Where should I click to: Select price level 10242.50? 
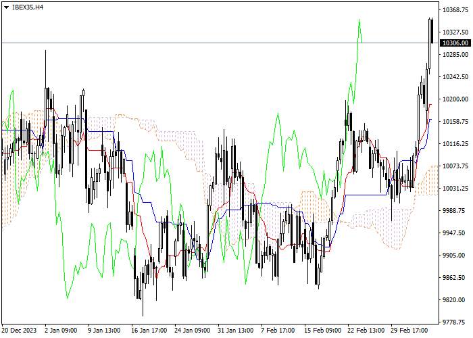pyautogui.click(x=455, y=76)
